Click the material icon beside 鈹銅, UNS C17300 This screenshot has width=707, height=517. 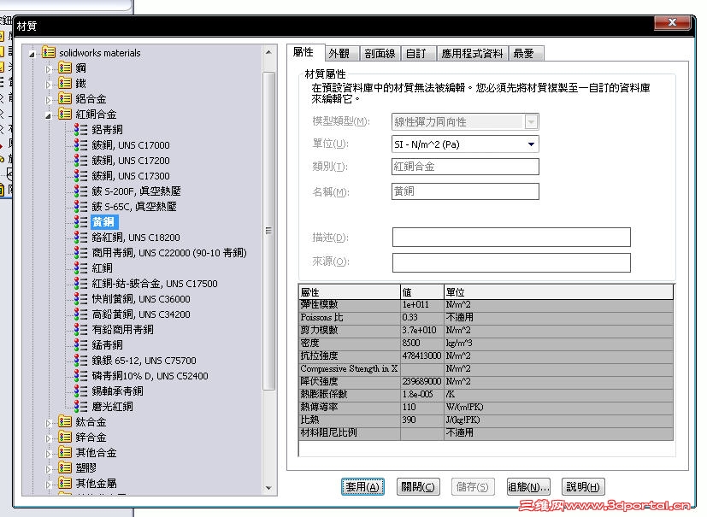pos(80,175)
